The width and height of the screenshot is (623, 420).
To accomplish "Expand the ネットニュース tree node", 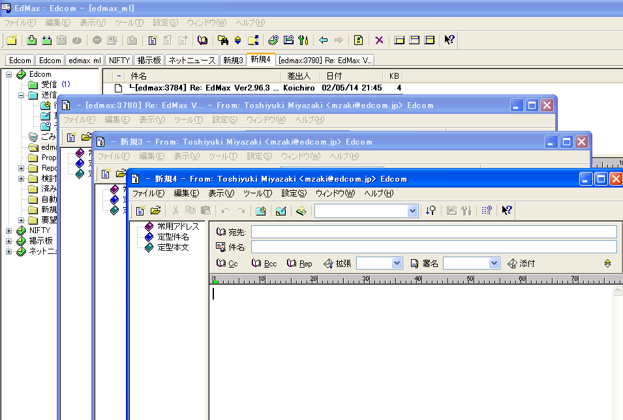I will pos(8,251).
